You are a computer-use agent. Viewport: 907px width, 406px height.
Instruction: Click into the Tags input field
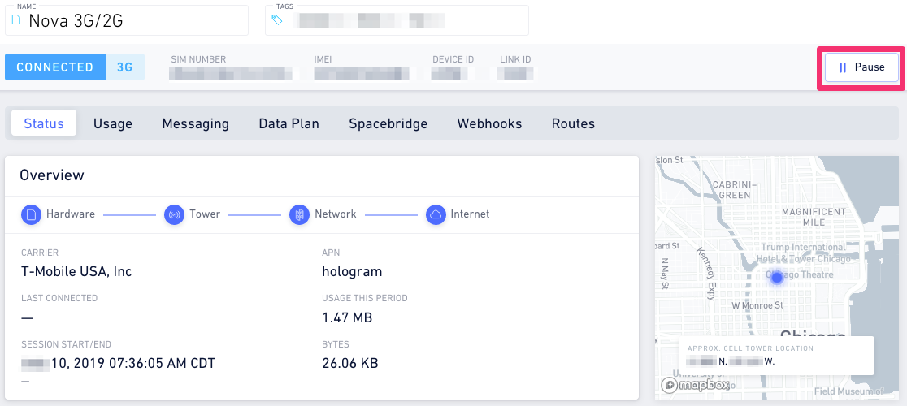pyautogui.click(x=397, y=20)
